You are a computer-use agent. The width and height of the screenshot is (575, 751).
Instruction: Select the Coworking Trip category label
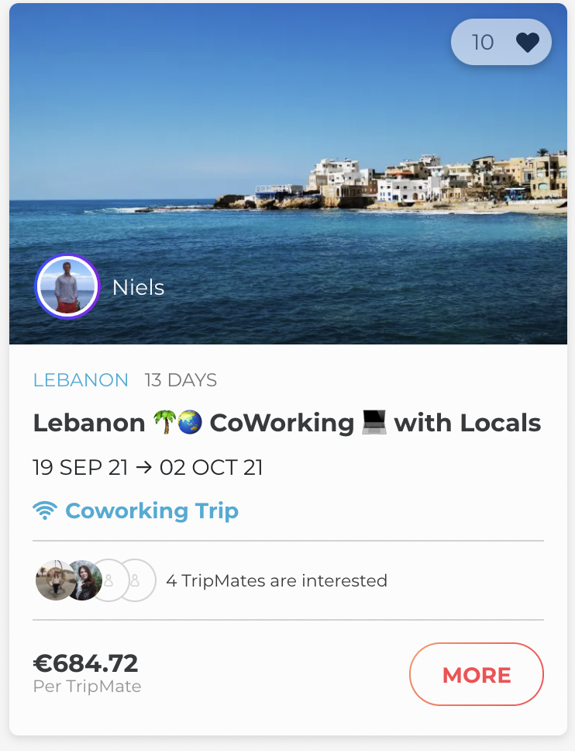click(152, 511)
